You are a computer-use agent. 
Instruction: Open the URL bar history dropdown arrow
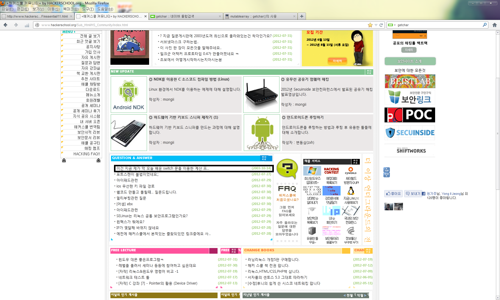(376, 25)
